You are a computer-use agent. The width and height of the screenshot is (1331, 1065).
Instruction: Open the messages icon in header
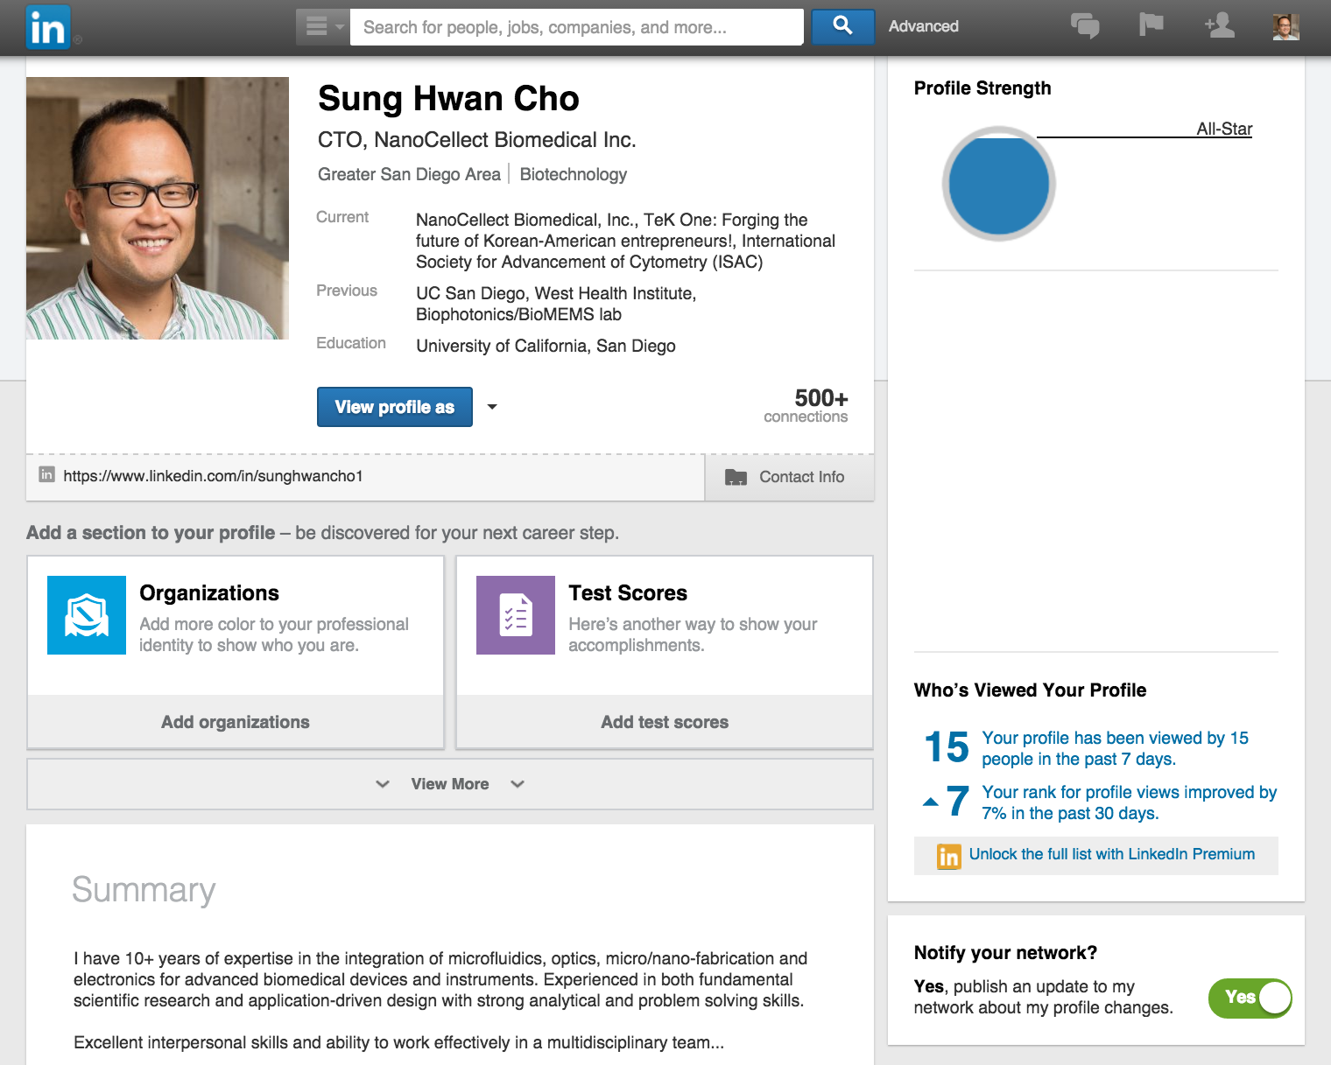tap(1085, 26)
